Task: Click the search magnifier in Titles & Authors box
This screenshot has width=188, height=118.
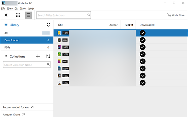Action: [88, 15]
